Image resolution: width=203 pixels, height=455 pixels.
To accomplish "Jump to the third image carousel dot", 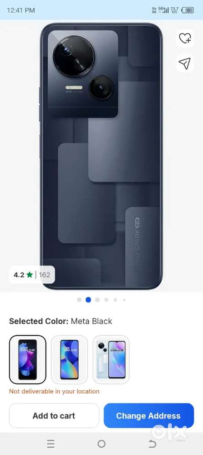I will pos(97,300).
